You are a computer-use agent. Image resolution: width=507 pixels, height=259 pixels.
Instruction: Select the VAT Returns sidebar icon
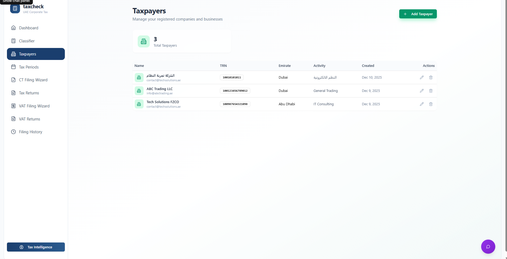13,119
